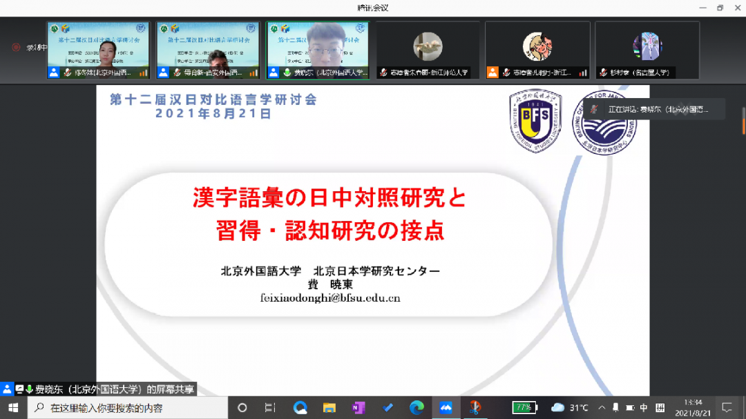This screenshot has width=746, height=419.
Task: Click the green 77% battery indicator in the taskbar
Action: pyautogui.click(x=525, y=407)
